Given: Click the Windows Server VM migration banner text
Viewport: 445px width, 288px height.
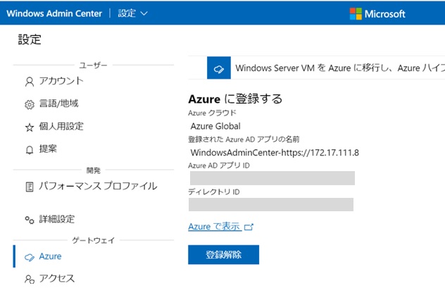Looking at the screenshot, I should point(339,69).
